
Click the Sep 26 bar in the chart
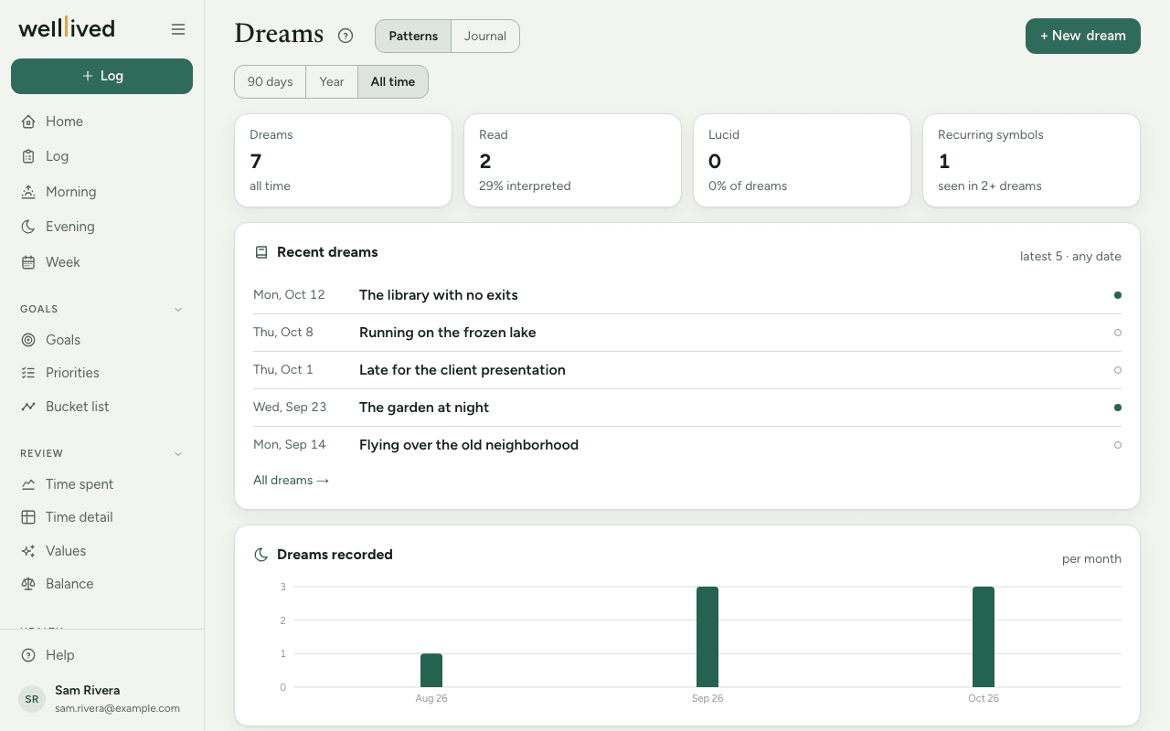707,637
